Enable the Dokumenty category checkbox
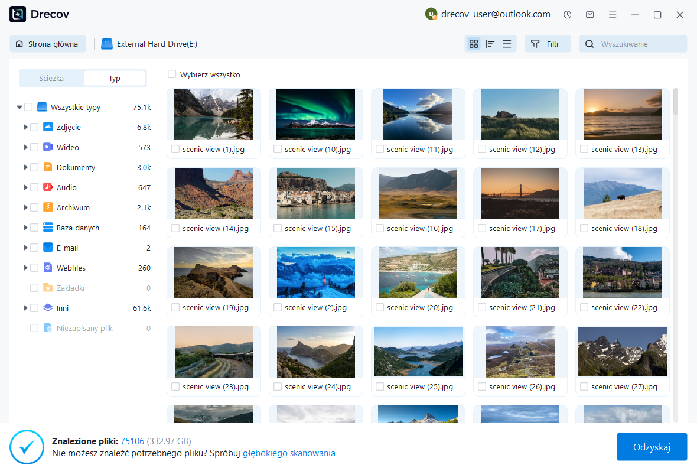This screenshot has height=471, width=697. tap(34, 167)
